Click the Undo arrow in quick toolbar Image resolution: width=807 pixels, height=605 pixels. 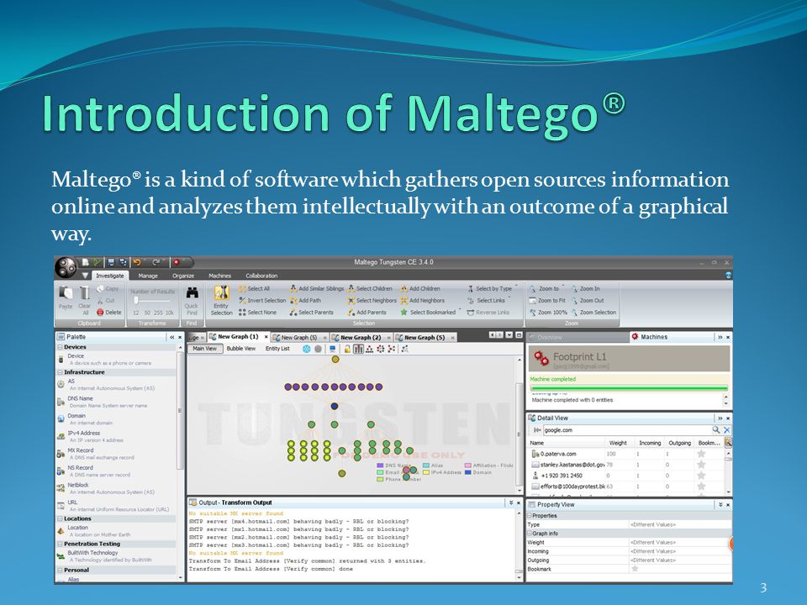coord(137,262)
